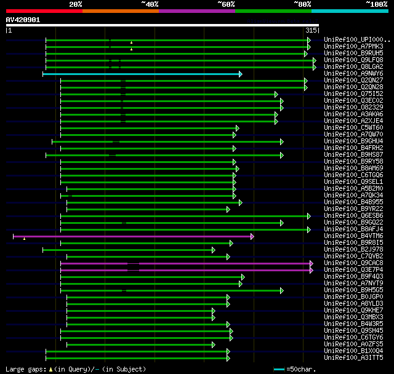
Task: Select the UniRef100_Q3MBX3 label
Action: 353,317
